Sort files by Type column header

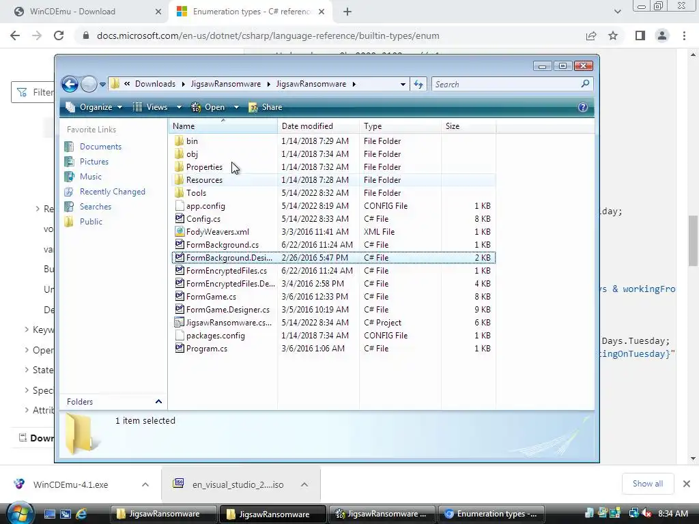pos(400,126)
